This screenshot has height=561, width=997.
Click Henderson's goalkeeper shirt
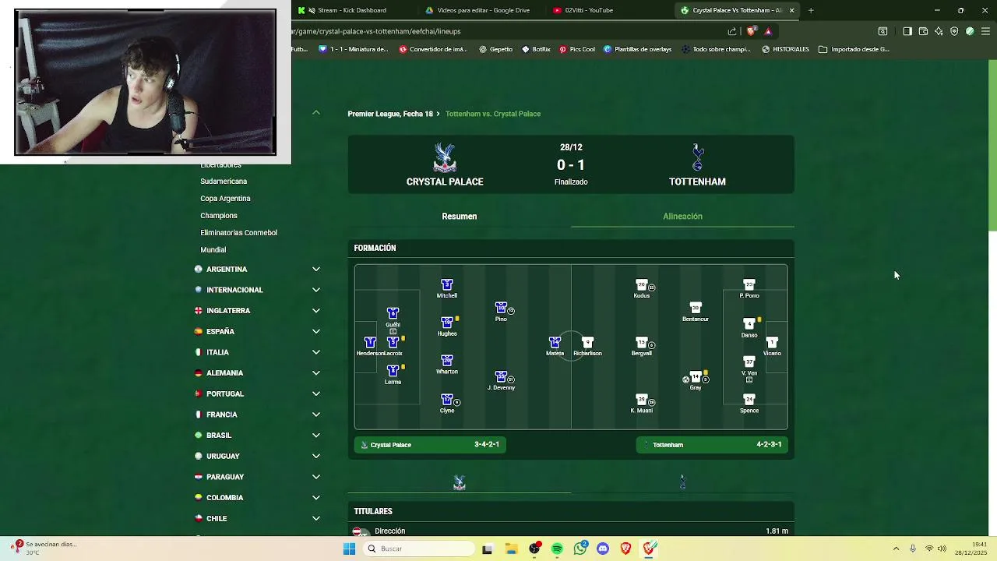370,342
